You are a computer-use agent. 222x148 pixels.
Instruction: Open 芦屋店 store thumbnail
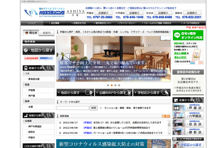[x=188, y=107]
